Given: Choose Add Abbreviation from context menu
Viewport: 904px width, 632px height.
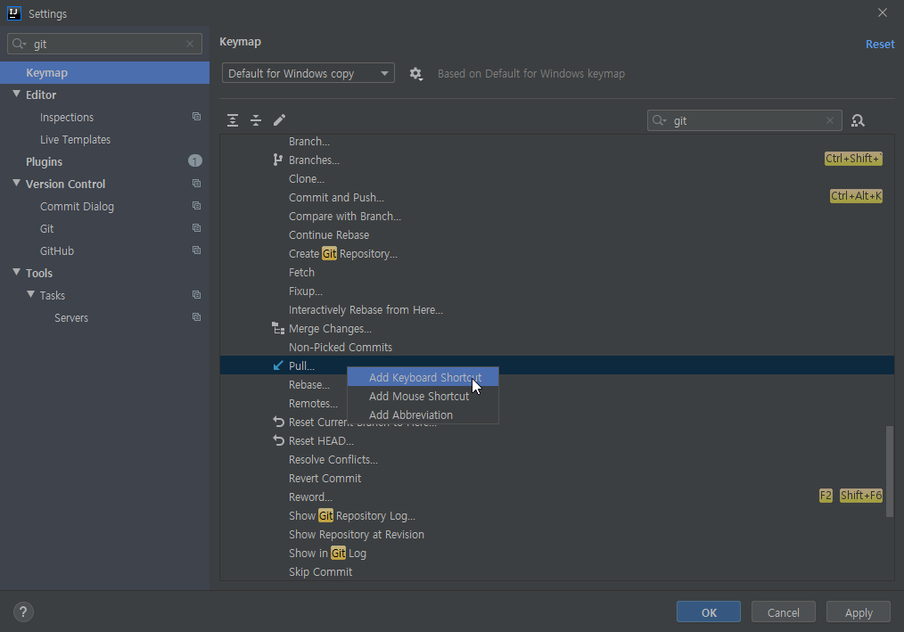Looking at the screenshot, I should click(423, 414).
